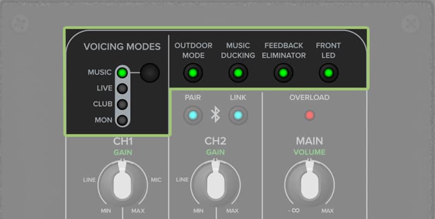The width and height of the screenshot is (435, 219).
Task: Click the MAIN section label
Action: click(x=309, y=141)
